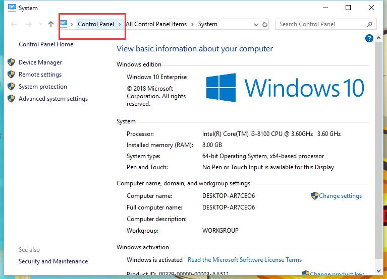
Task: Click the System window title icon
Action: point(12,8)
